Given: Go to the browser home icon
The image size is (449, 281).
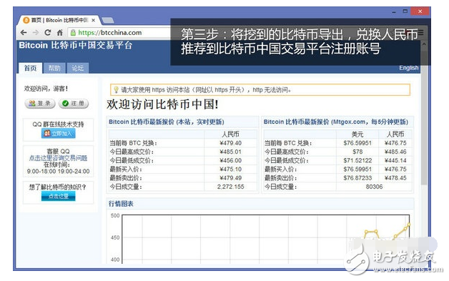Looking at the screenshot, I should click(x=60, y=33).
